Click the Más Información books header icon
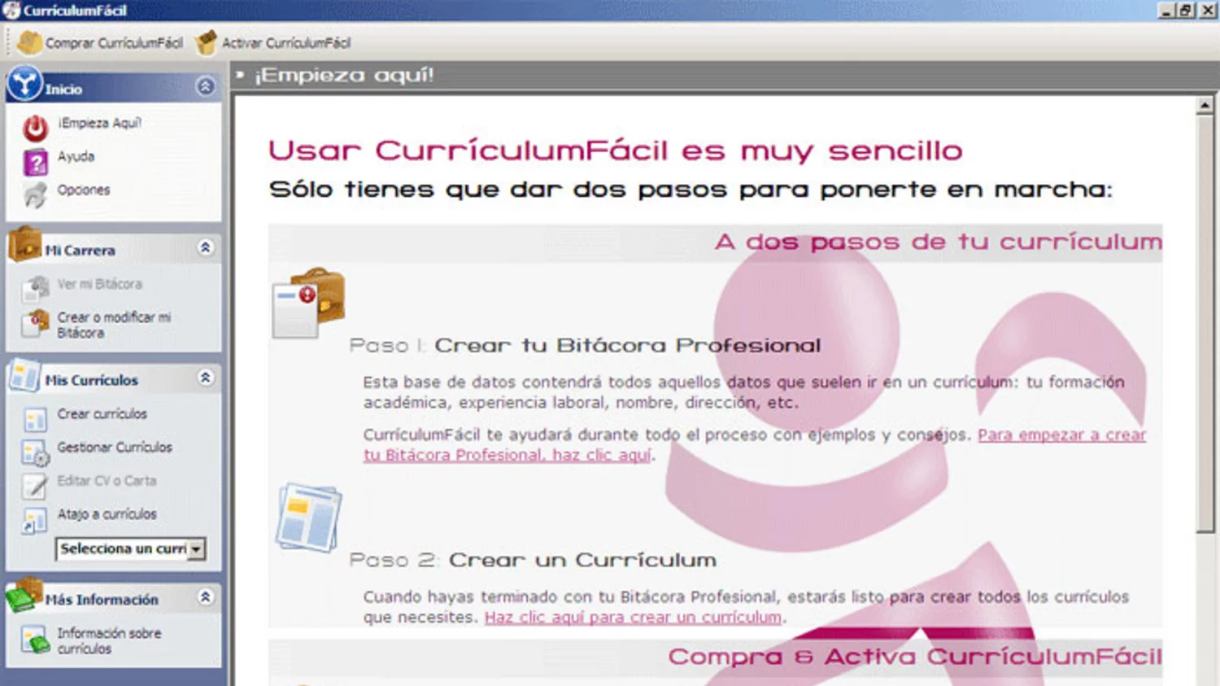 24,595
